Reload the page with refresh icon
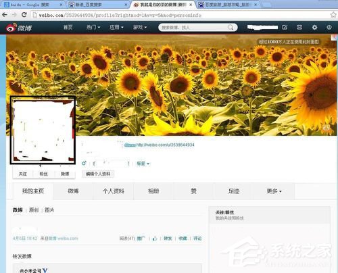The width and height of the screenshot is (338, 273). click(x=24, y=15)
